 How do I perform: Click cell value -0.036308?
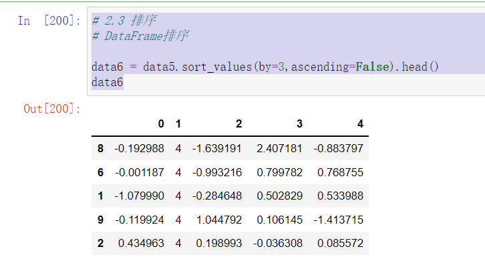tap(278, 243)
